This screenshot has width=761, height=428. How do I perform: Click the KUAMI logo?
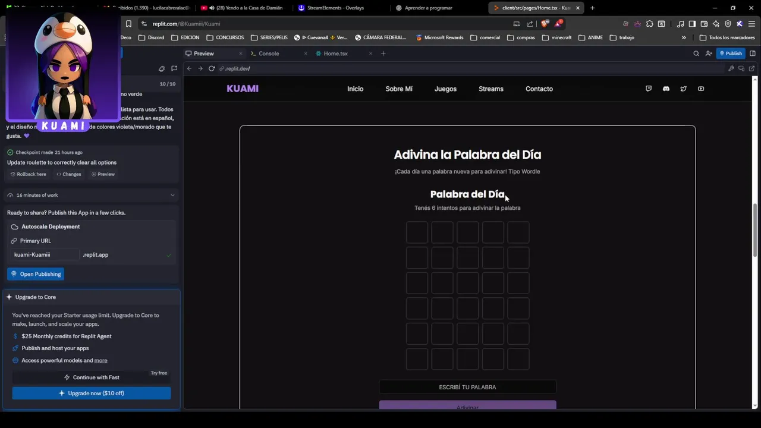(243, 89)
